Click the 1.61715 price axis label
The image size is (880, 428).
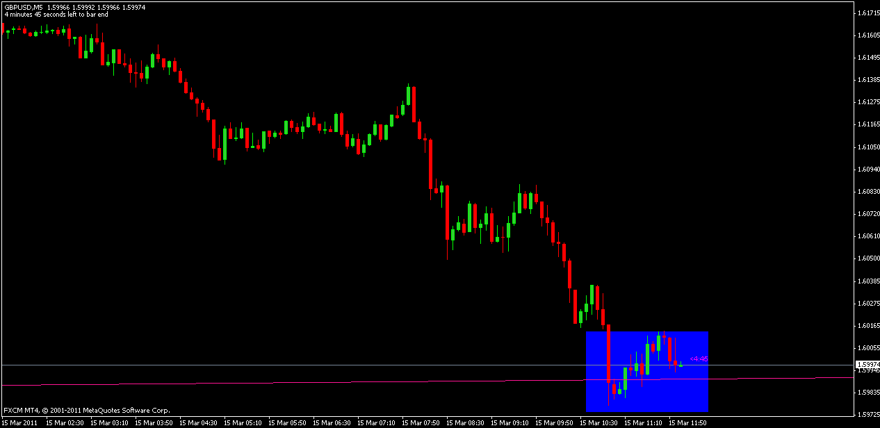pos(865,13)
